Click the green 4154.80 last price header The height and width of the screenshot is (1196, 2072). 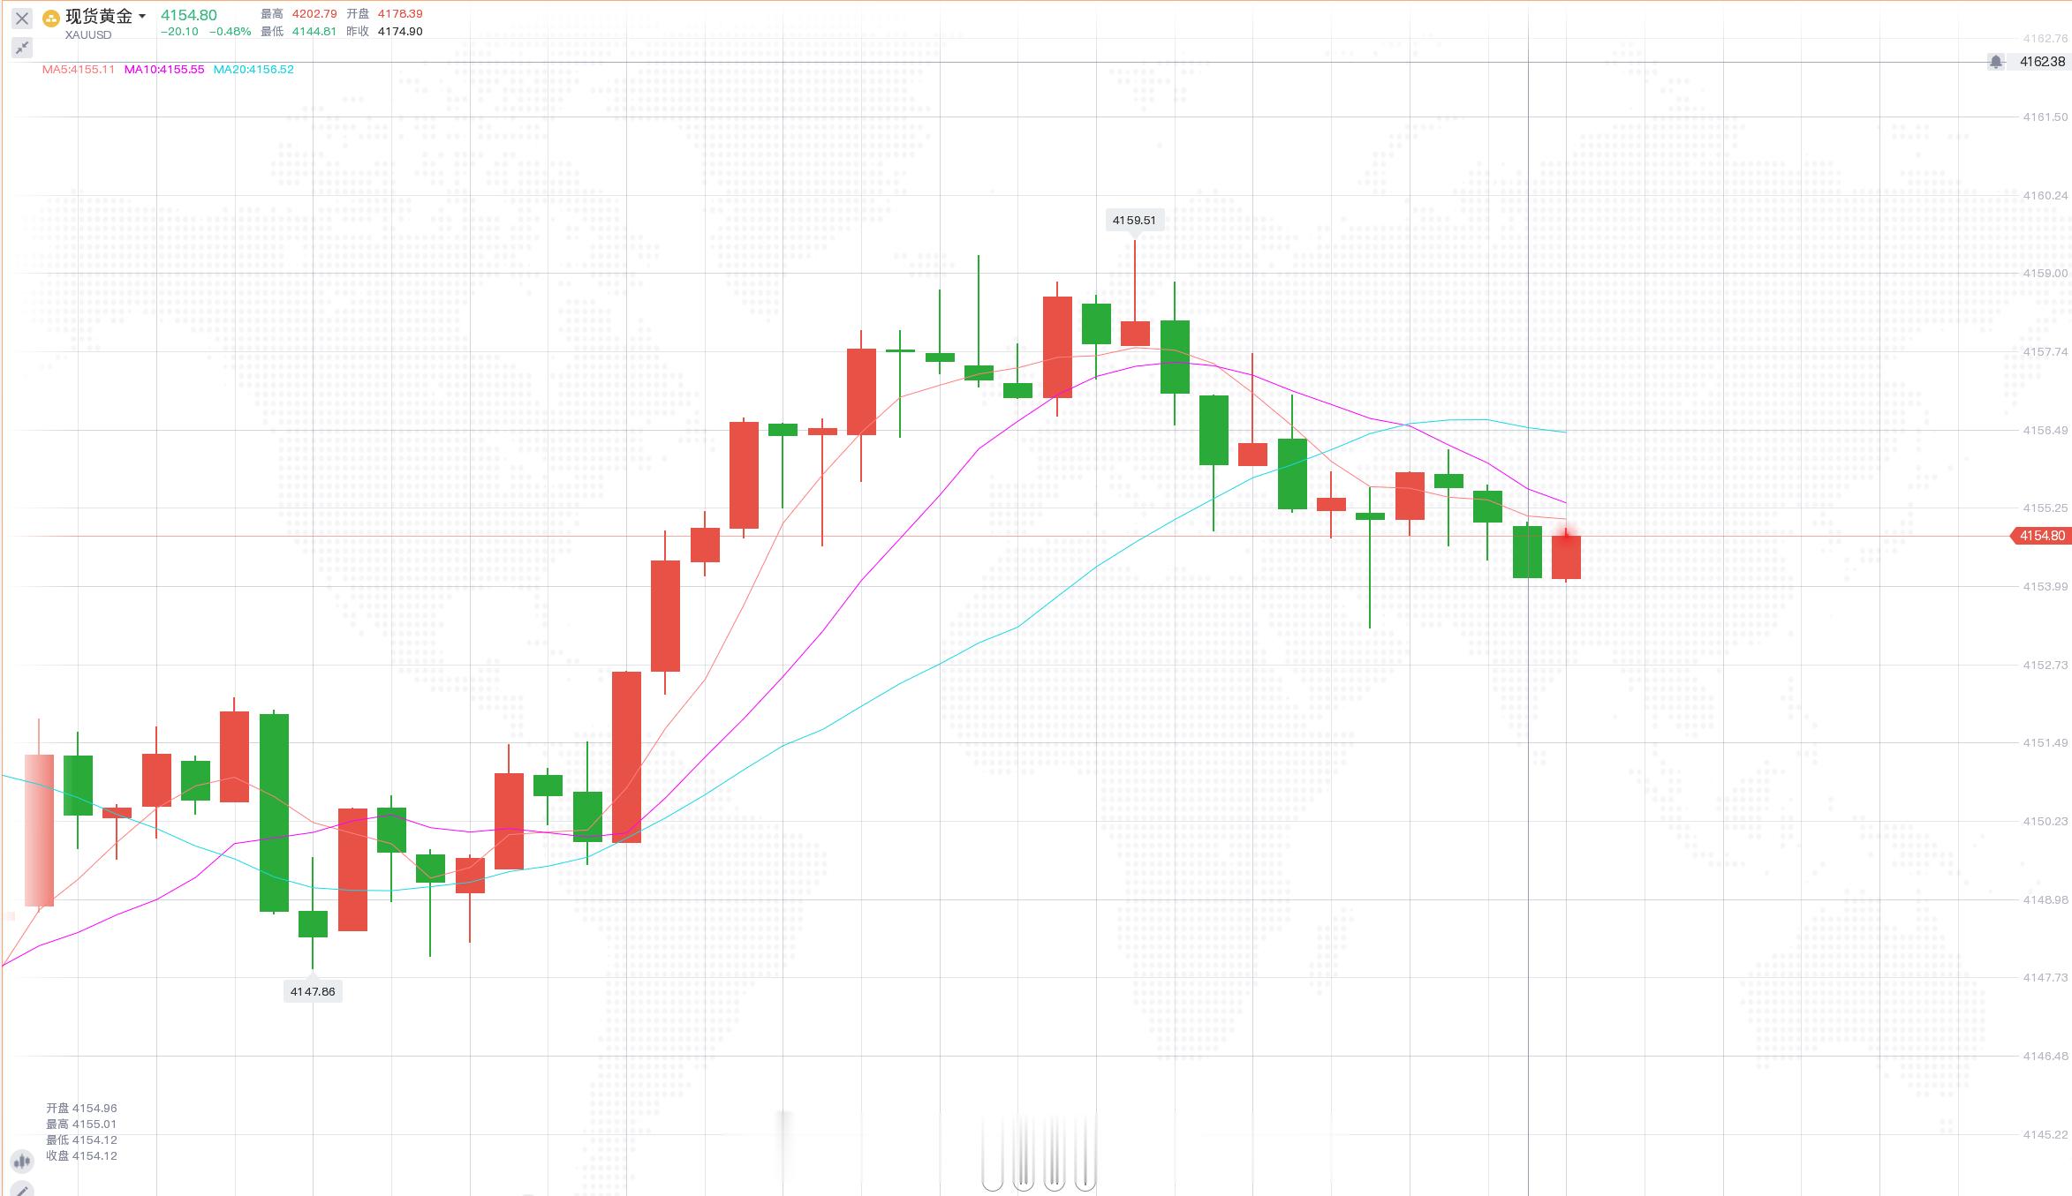click(188, 15)
